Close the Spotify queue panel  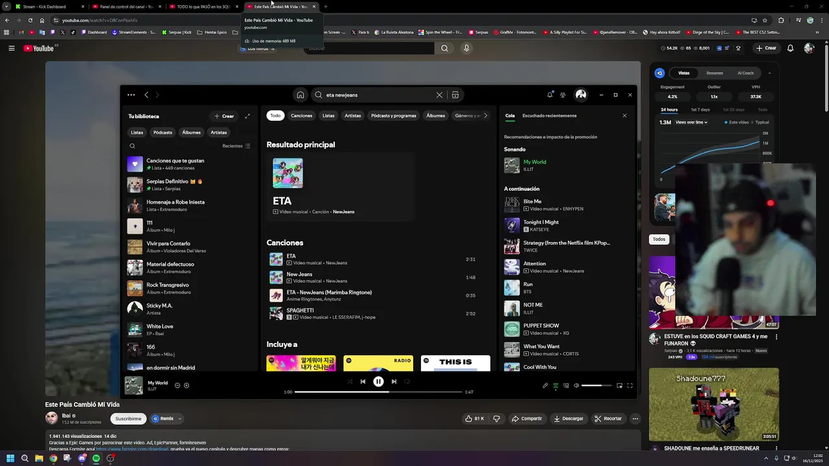(x=624, y=116)
